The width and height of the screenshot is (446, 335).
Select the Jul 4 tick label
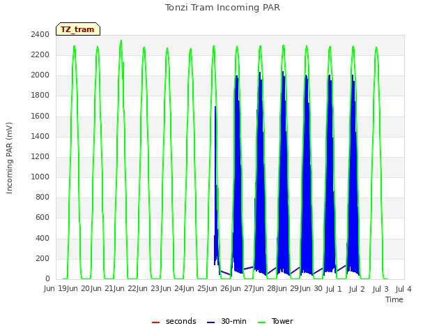[x=403, y=289]
